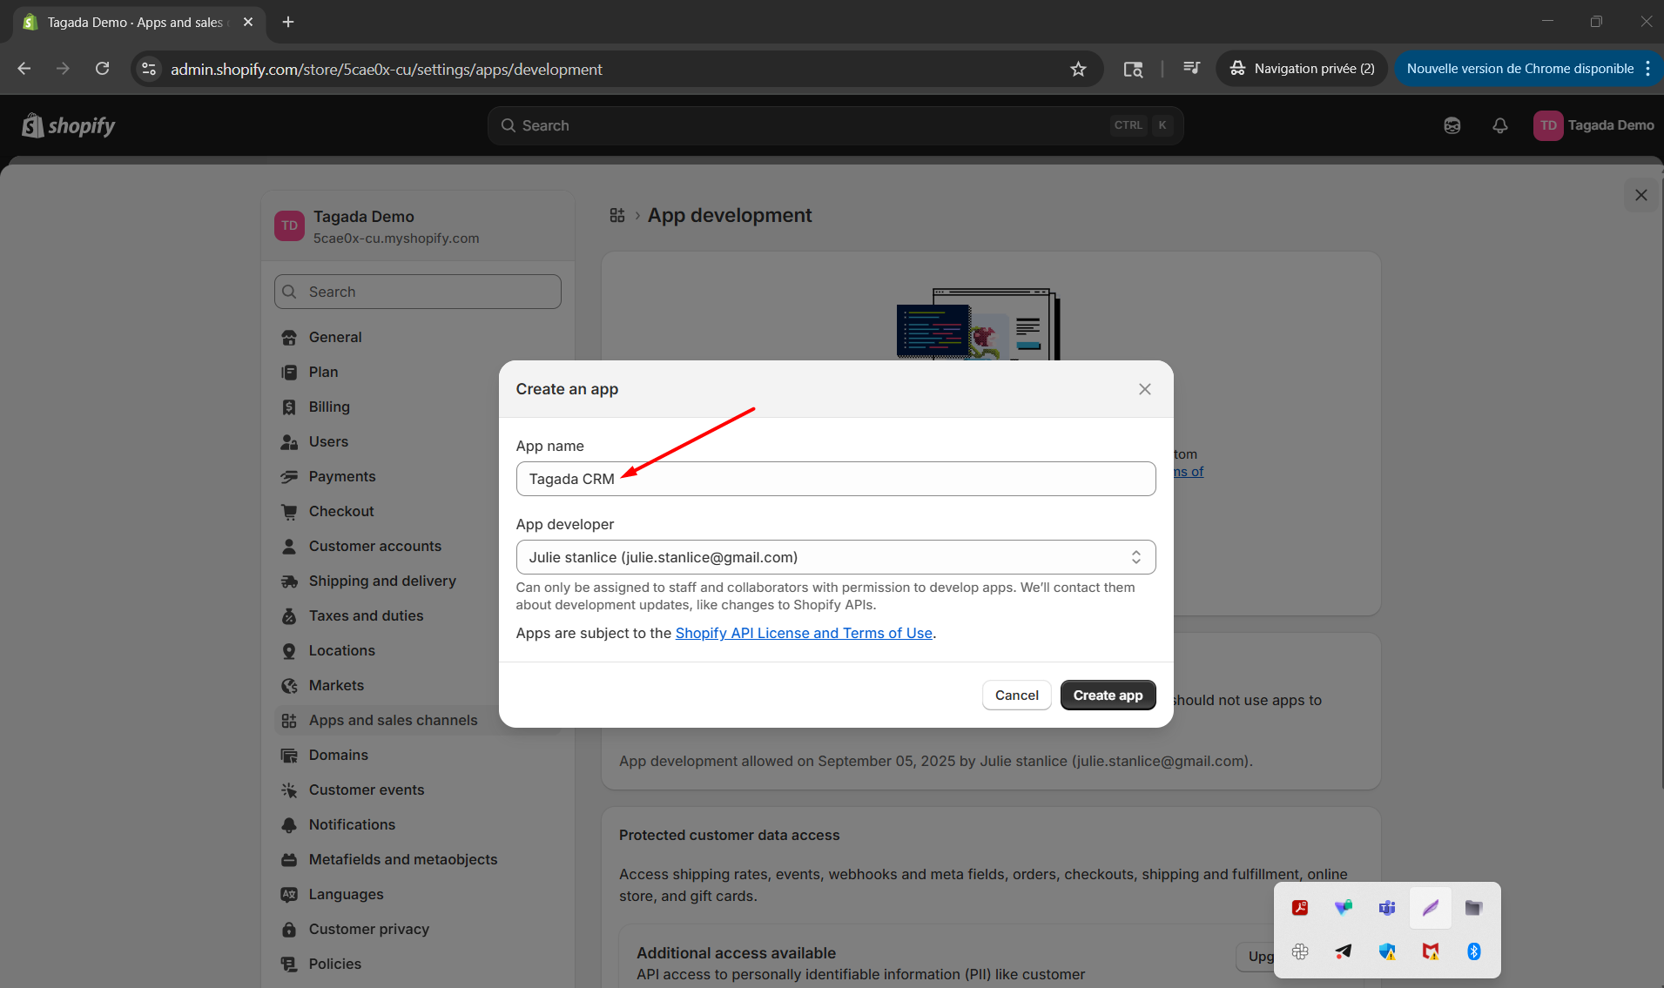Open Chrome media control icon
The width and height of the screenshot is (1664, 988).
1191,69
